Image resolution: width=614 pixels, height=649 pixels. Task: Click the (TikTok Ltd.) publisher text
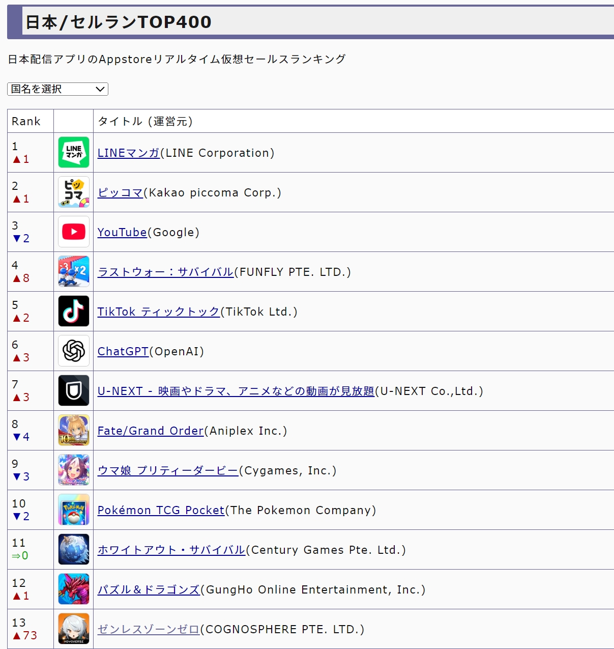click(259, 312)
